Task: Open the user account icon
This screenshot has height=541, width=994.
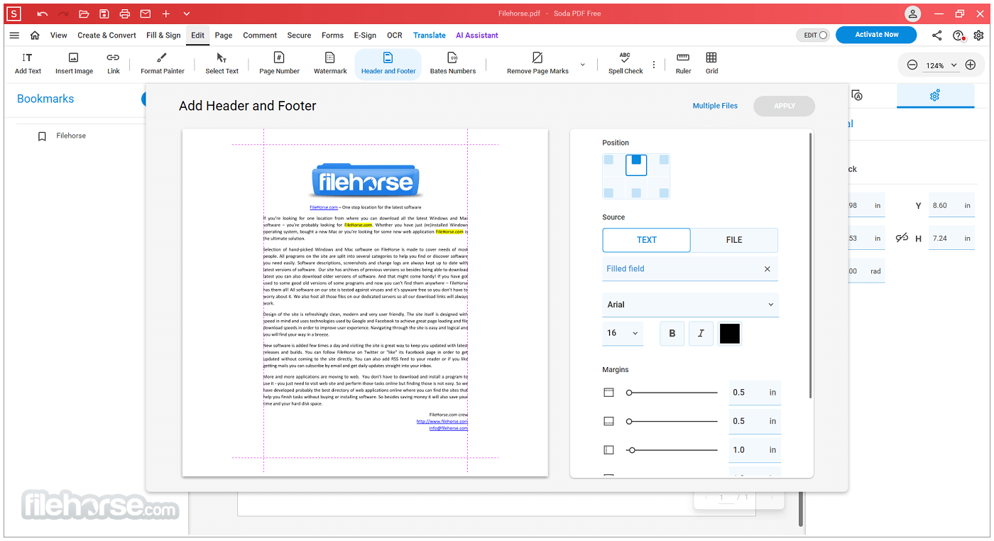Action: tap(912, 14)
